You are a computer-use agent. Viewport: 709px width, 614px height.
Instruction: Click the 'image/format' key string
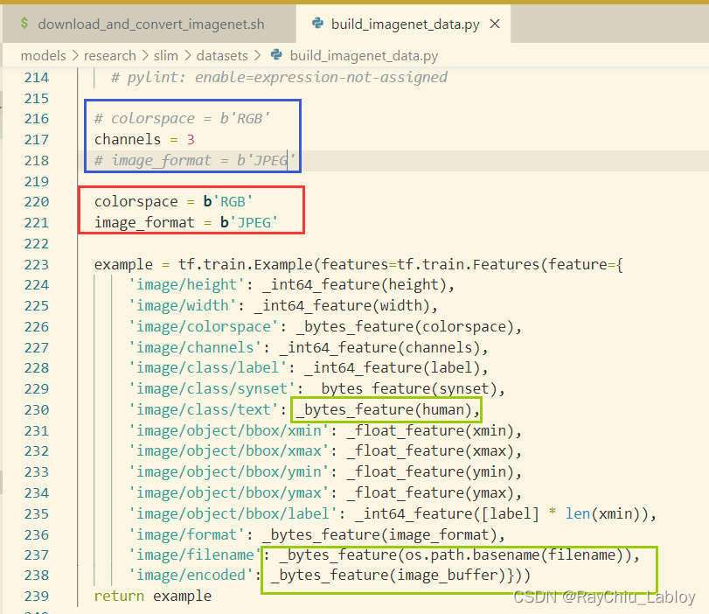click(x=186, y=534)
